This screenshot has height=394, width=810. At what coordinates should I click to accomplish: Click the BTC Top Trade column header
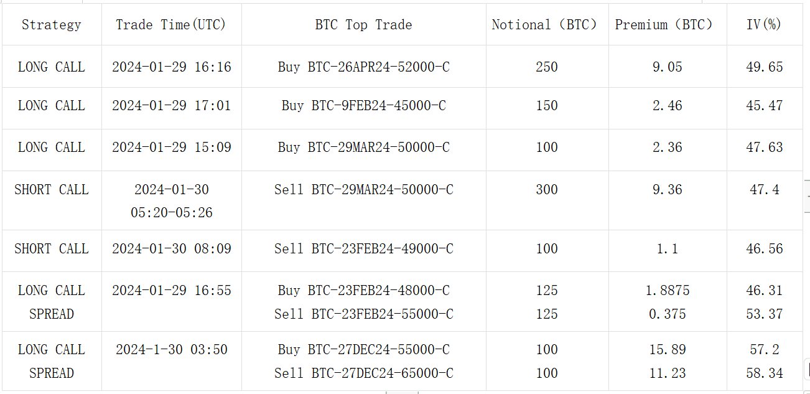click(363, 25)
